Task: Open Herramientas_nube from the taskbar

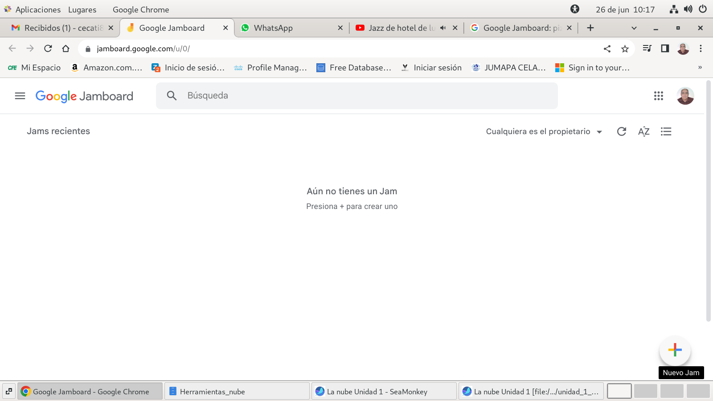Action: [212, 392]
